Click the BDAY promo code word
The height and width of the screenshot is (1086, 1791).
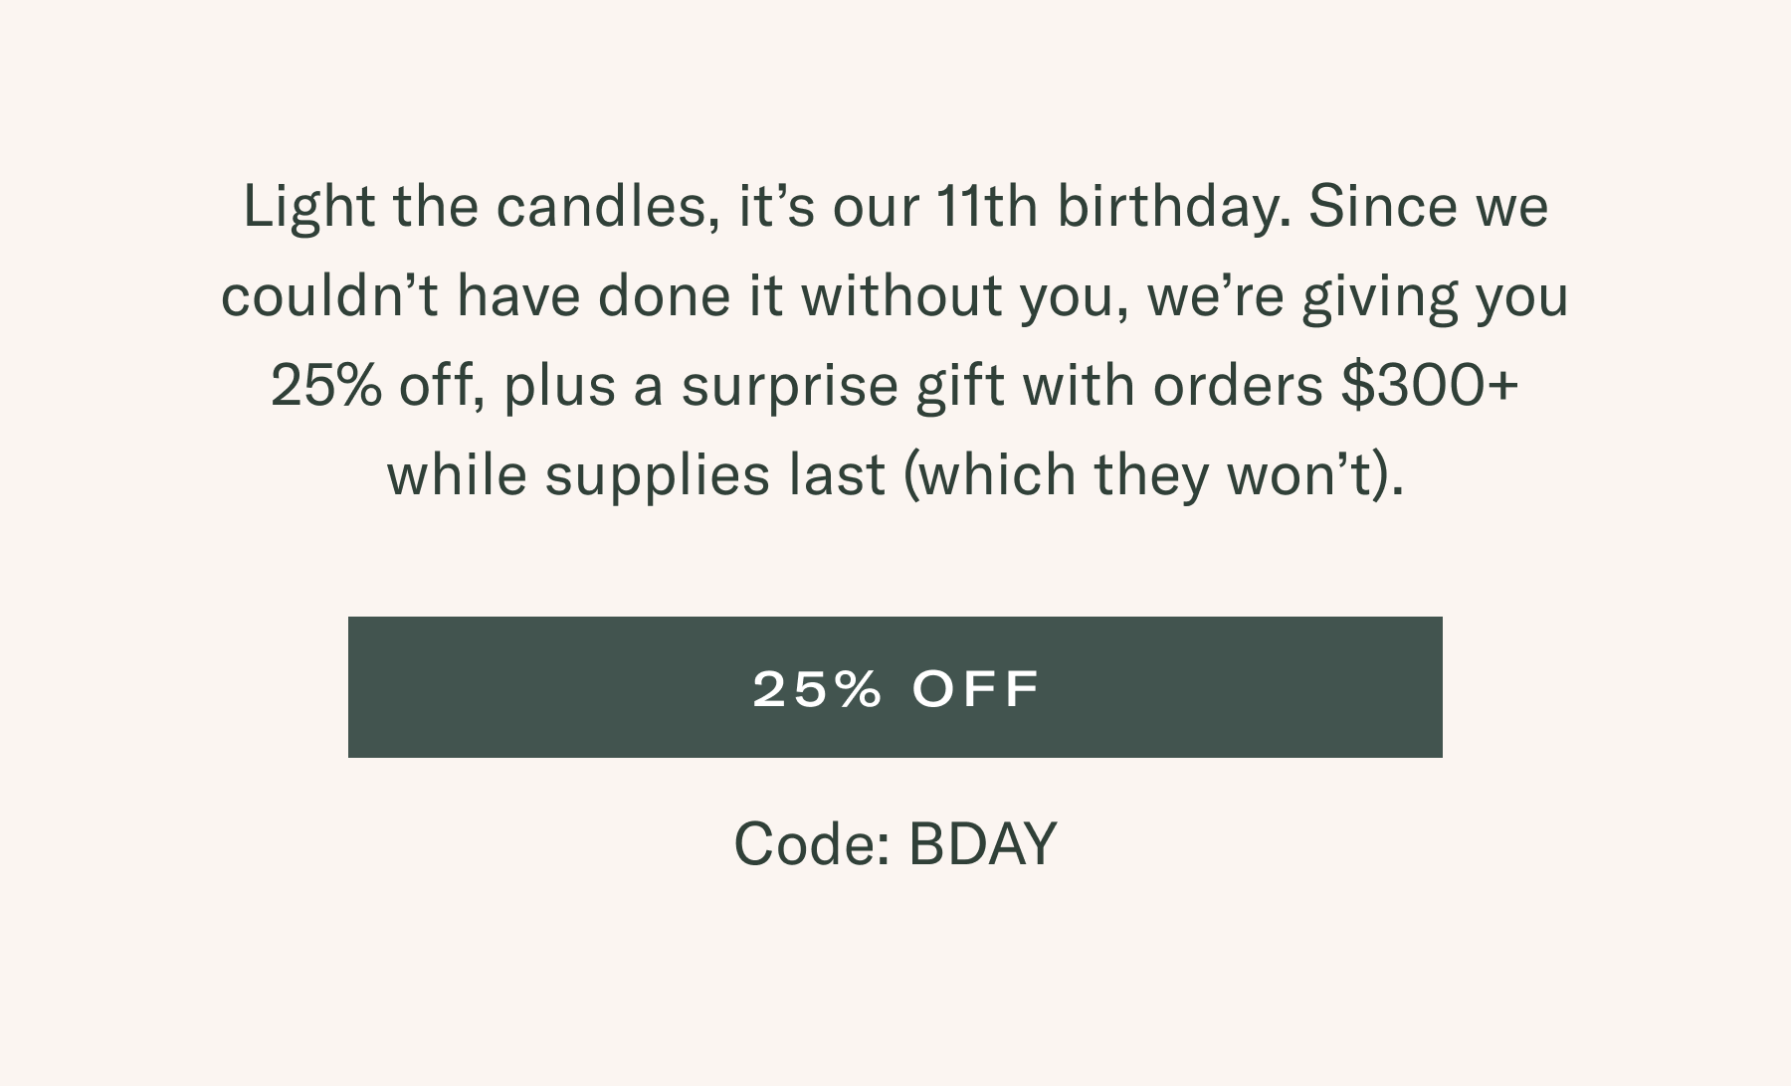pos(982,844)
